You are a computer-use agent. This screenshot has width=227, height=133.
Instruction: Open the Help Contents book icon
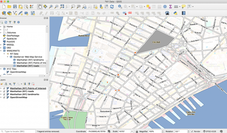click(184, 13)
